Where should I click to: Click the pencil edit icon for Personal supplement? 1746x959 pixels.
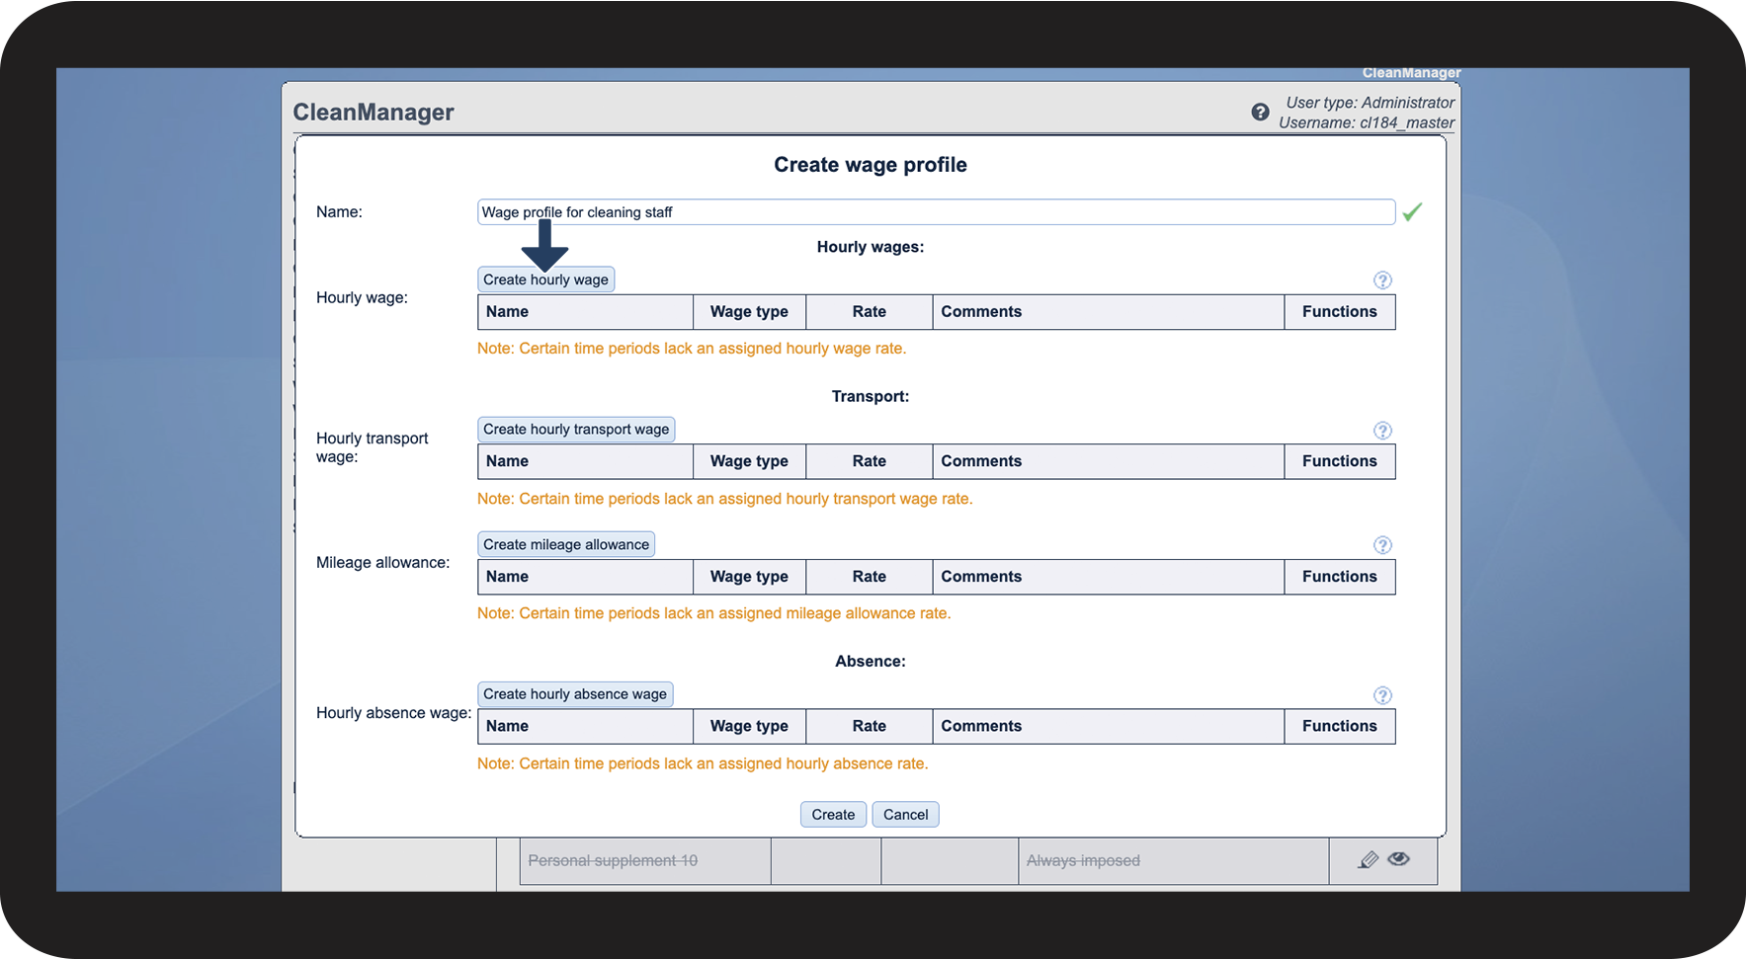coord(1368,860)
